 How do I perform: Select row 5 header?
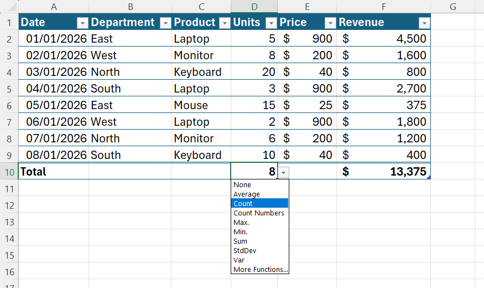pyautogui.click(x=9, y=89)
